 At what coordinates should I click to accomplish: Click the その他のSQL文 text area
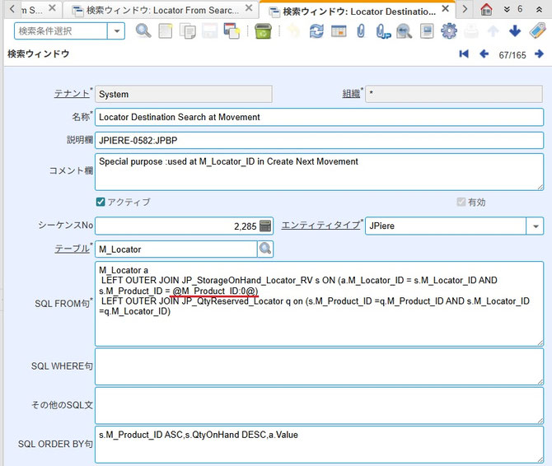[x=319, y=406]
